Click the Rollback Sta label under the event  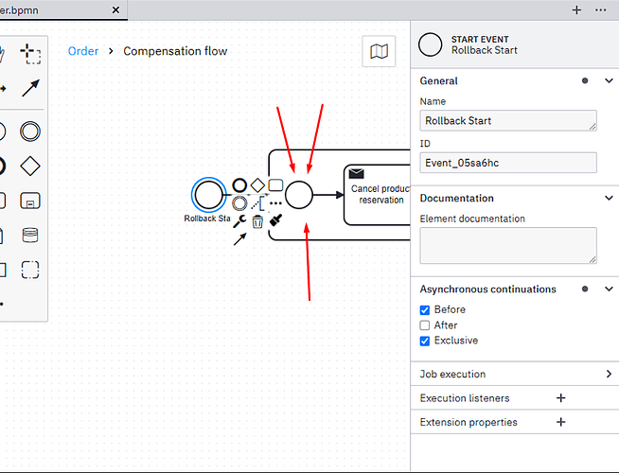207,219
